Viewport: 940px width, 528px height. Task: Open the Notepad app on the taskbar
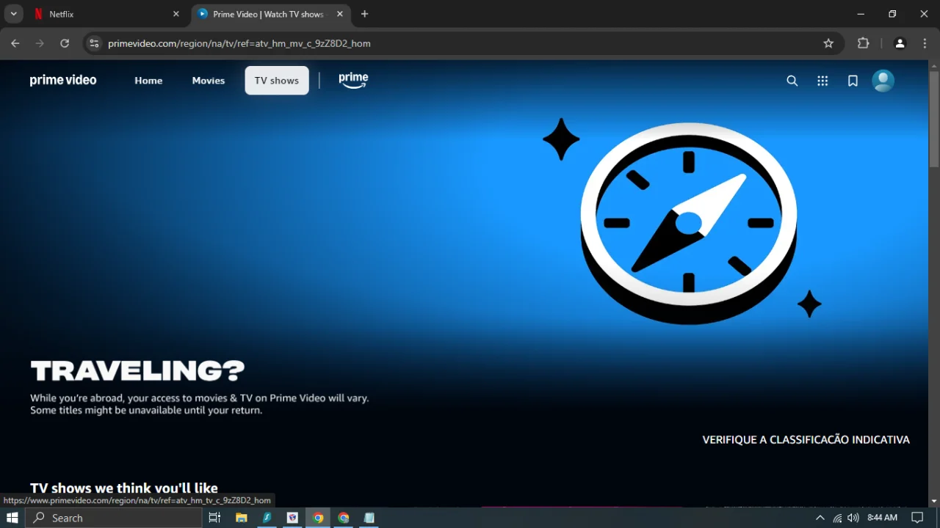(x=369, y=518)
